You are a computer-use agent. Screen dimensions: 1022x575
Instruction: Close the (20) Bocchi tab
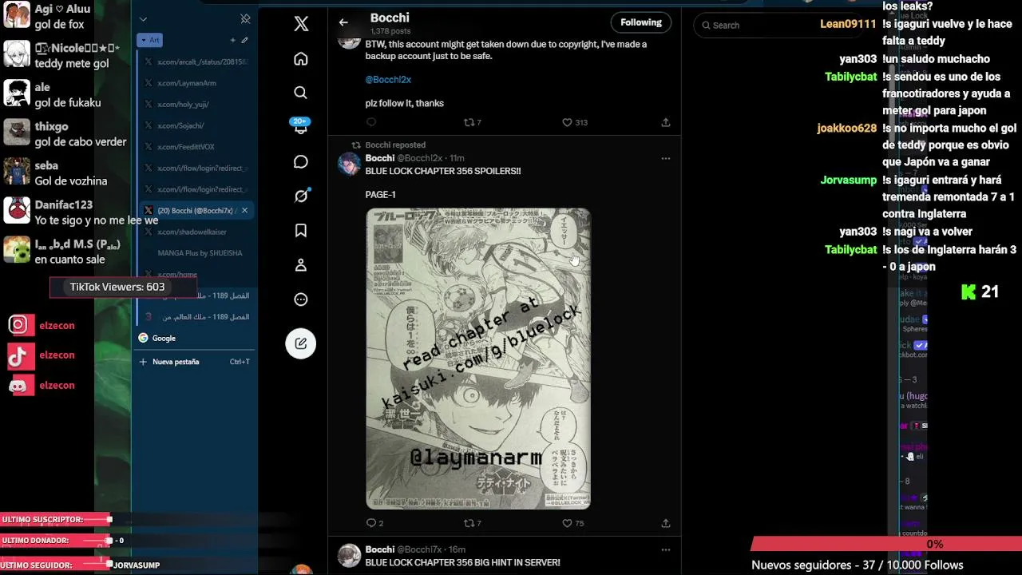(244, 211)
